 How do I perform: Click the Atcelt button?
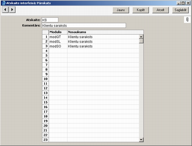(x=160, y=10)
